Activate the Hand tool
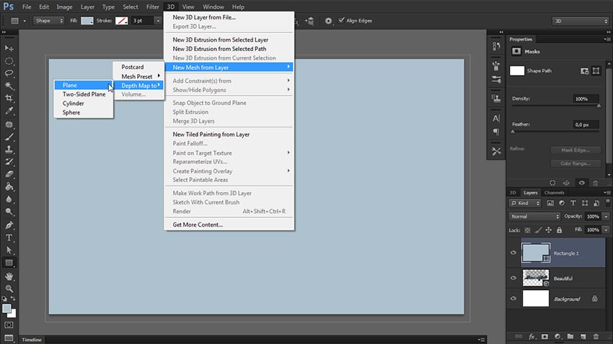The width and height of the screenshot is (613, 344). pos(9,276)
